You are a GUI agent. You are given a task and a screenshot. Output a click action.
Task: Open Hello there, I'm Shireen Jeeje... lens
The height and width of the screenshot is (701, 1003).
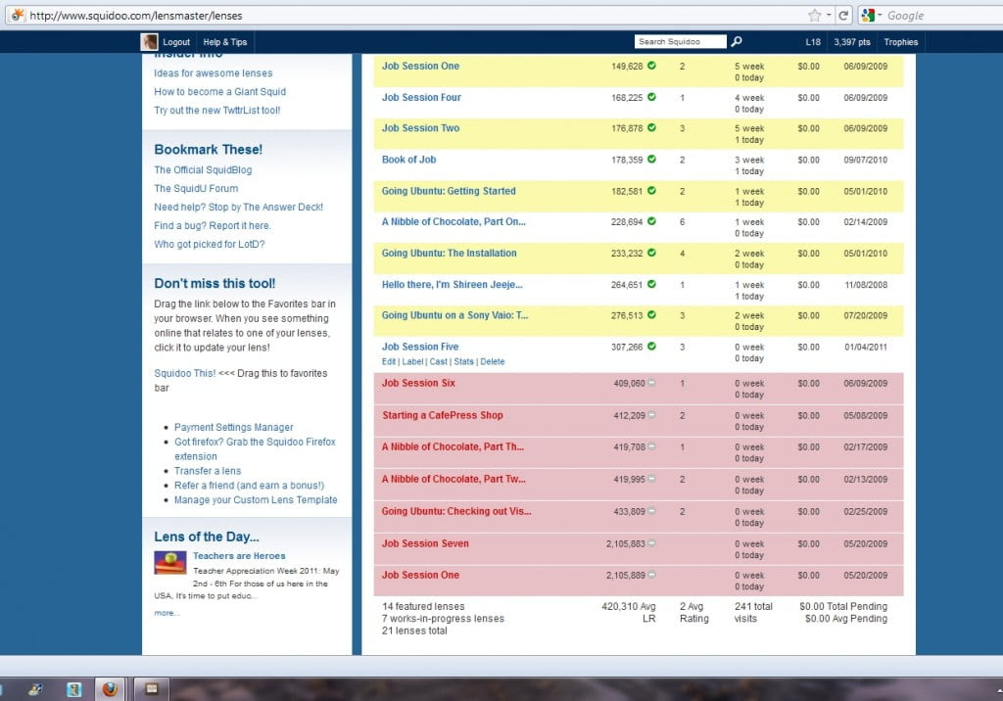click(453, 285)
